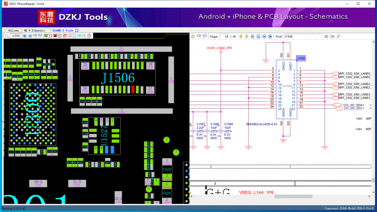Zoom in the schematic PDF view

click(x=270, y=37)
